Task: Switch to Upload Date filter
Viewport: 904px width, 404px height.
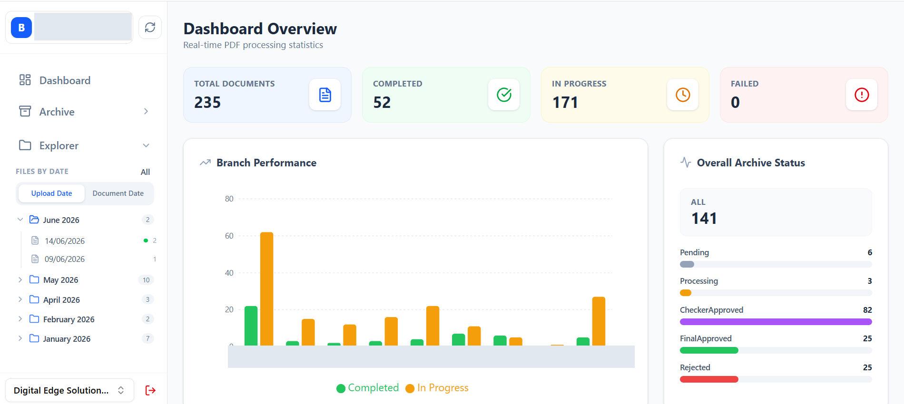Action: pyautogui.click(x=51, y=193)
